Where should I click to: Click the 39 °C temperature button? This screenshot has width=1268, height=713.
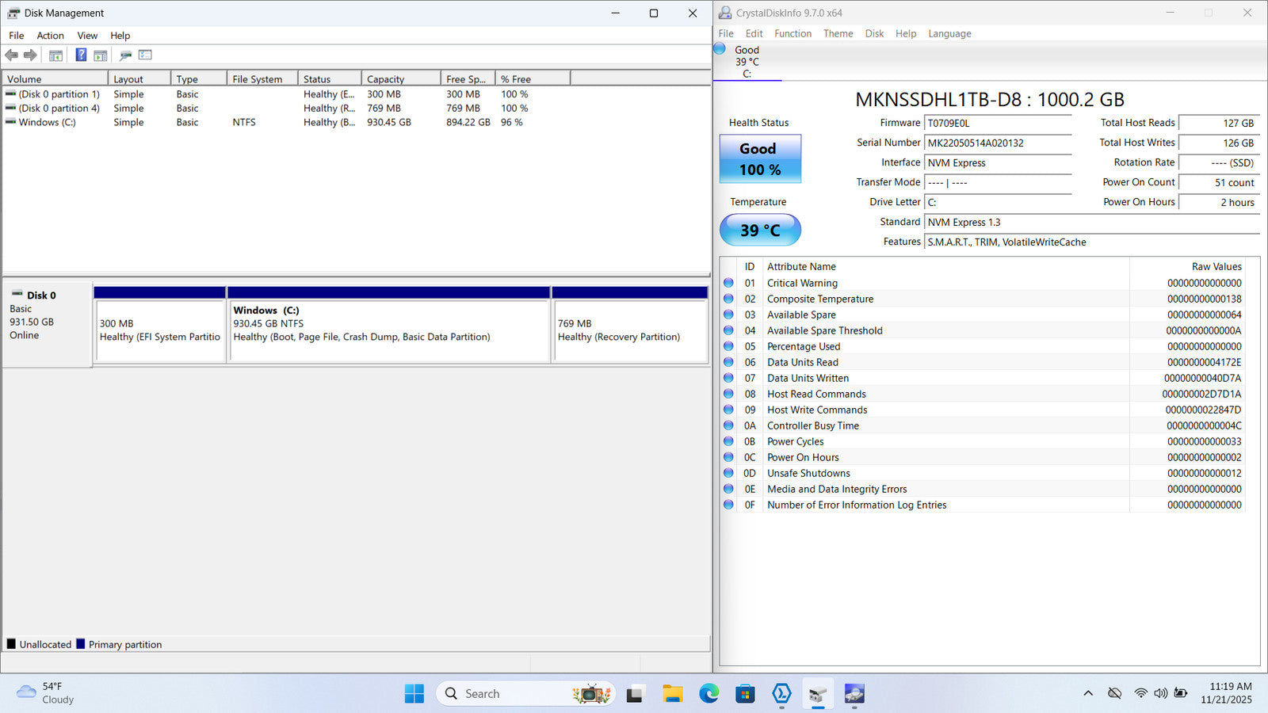click(x=760, y=231)
